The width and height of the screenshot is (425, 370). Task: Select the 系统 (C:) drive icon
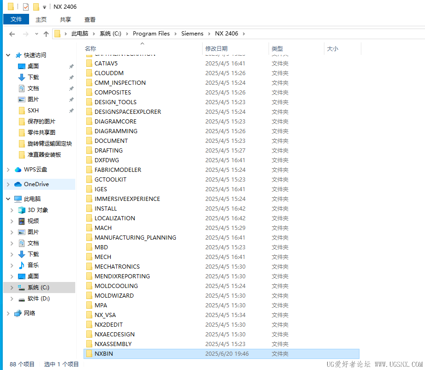tap(22, 288)
